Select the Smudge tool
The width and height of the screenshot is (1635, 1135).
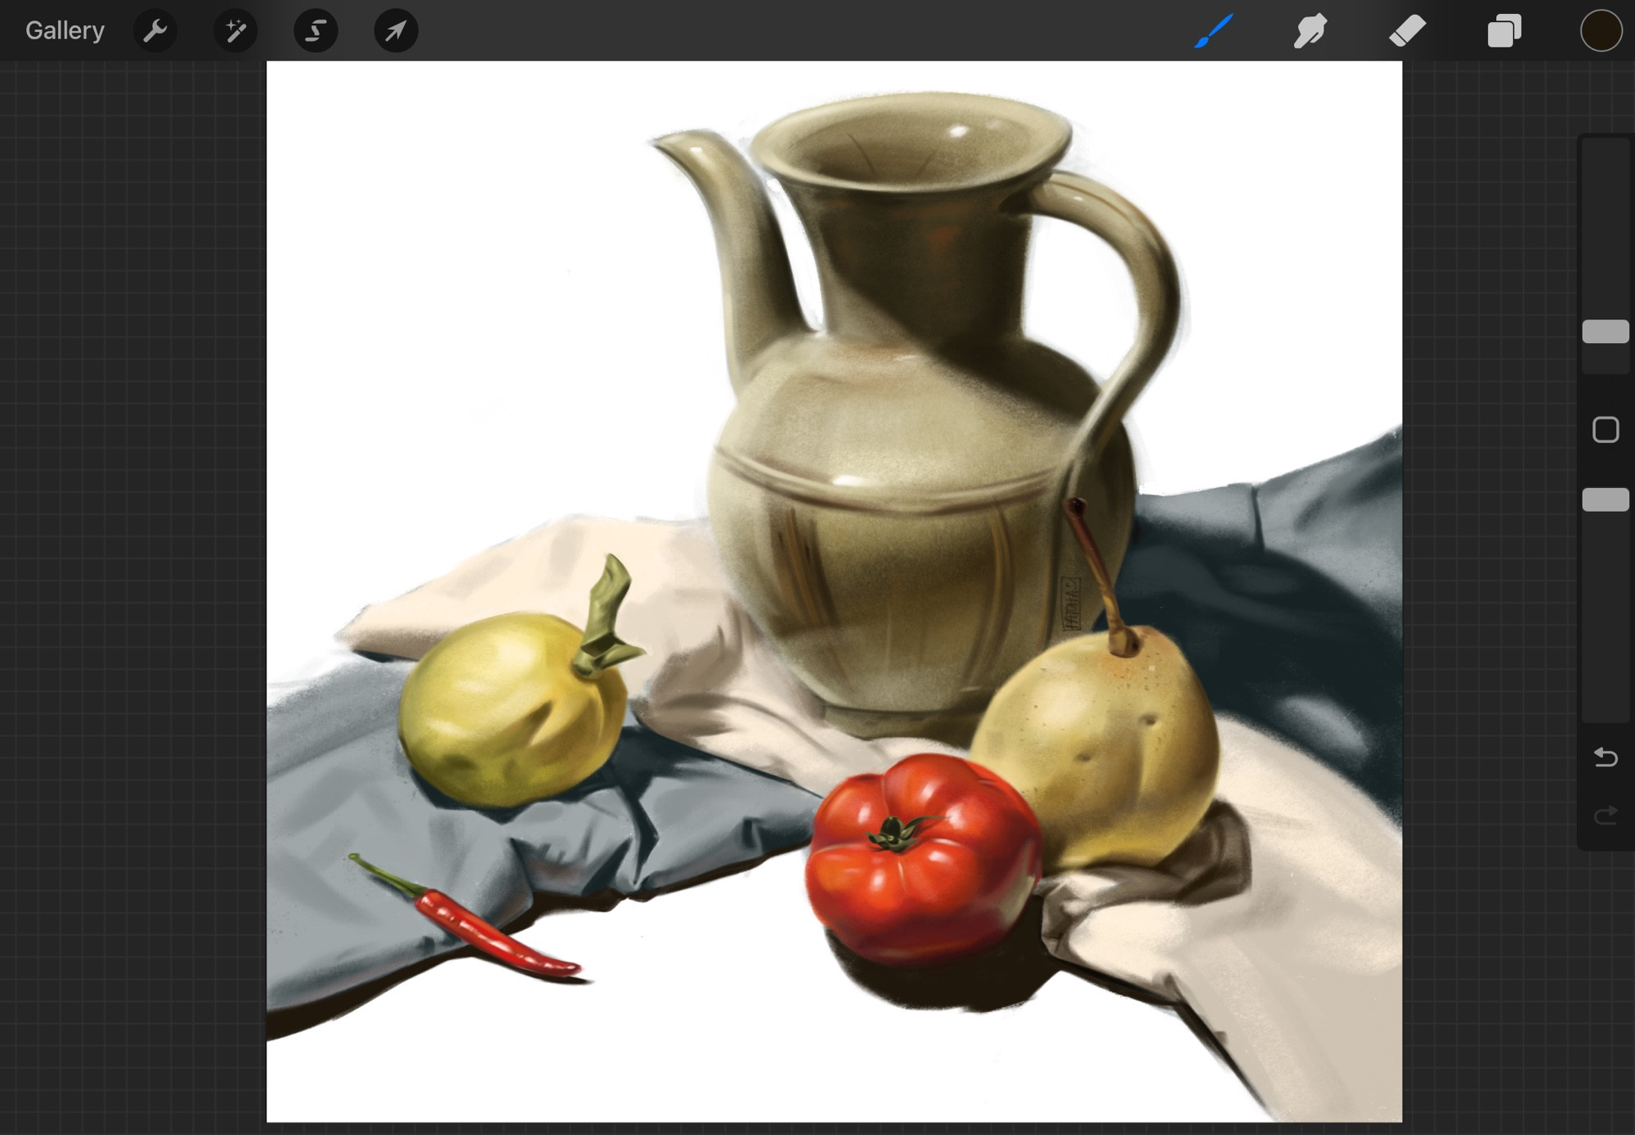1310,31
